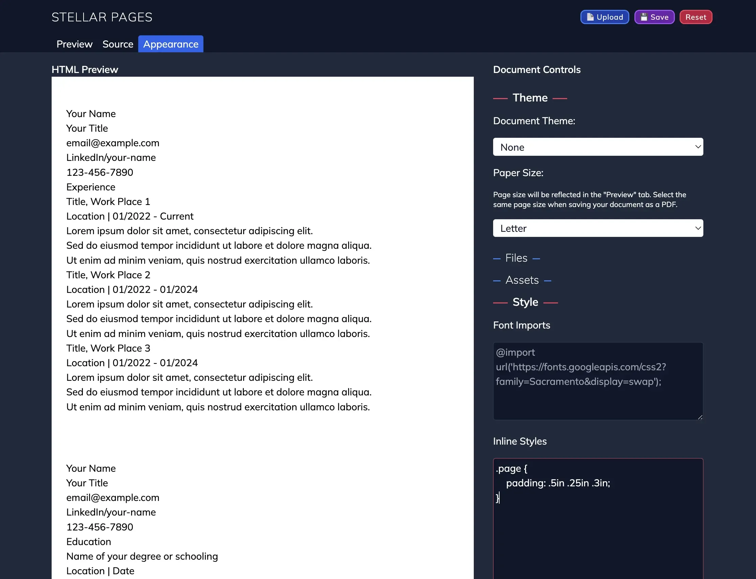Click the Reset button

[696, 17]
